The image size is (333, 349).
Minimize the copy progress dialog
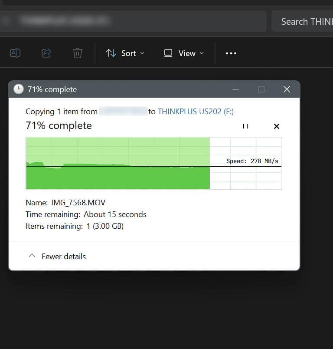tap(235, 89)
